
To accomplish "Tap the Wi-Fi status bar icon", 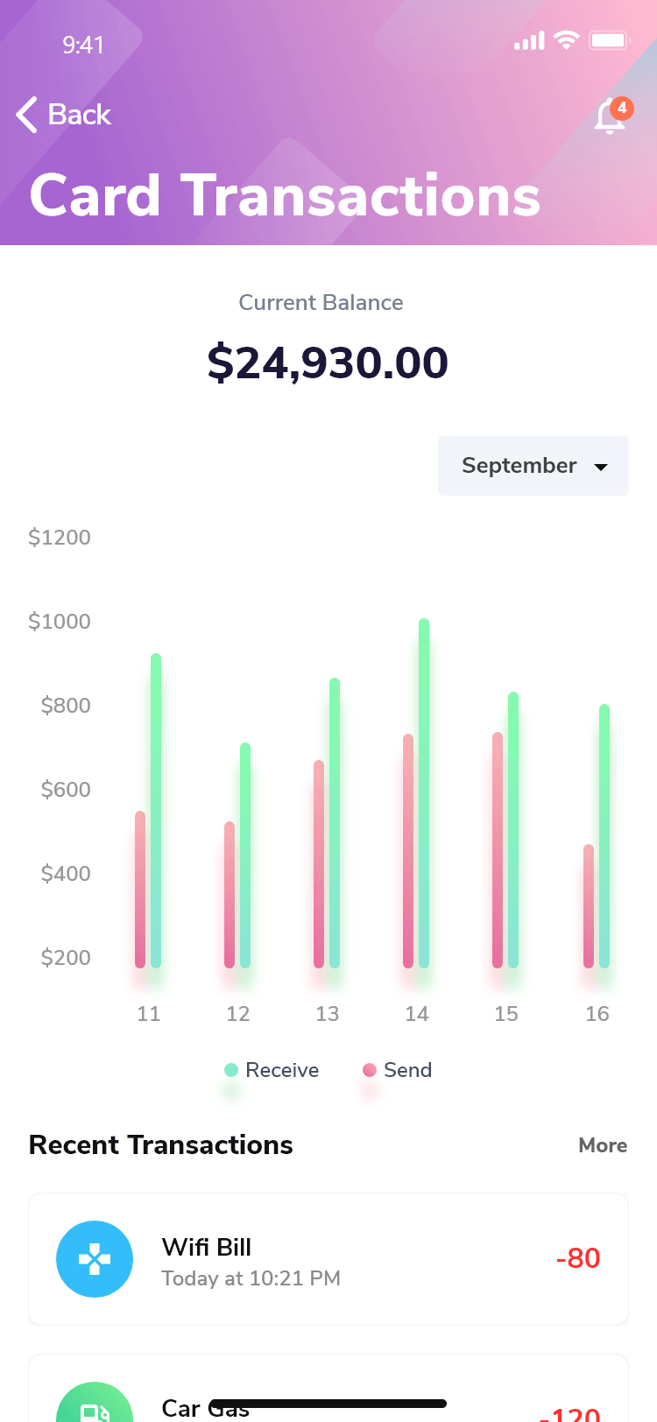I will click(567, 40).
